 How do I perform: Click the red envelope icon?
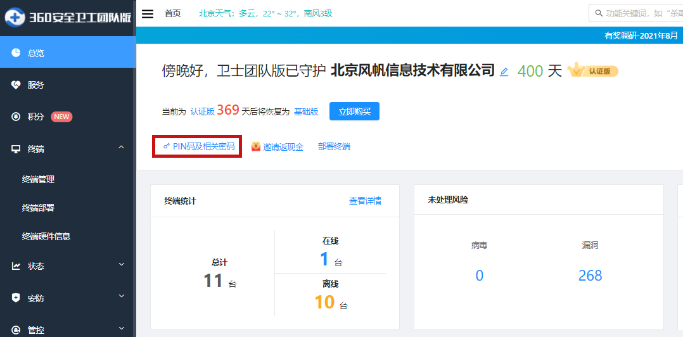256,147
